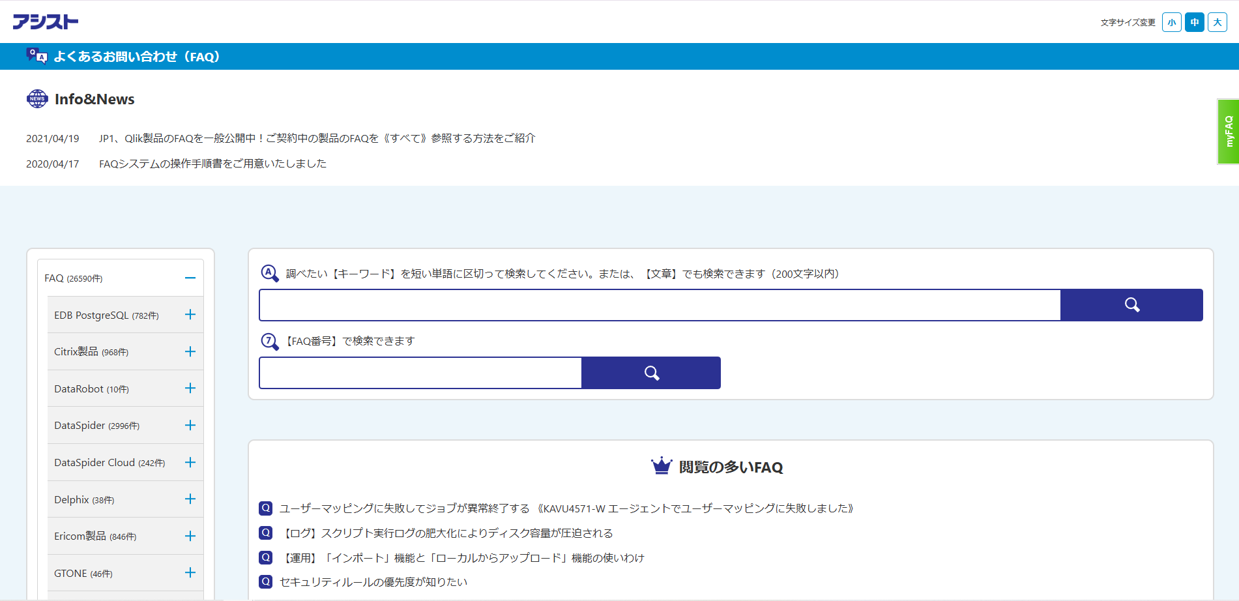Click the question-mark icon beside FAQ番号 label
The height and width of the screenshot is (601, 1239).
click(269, 340)
